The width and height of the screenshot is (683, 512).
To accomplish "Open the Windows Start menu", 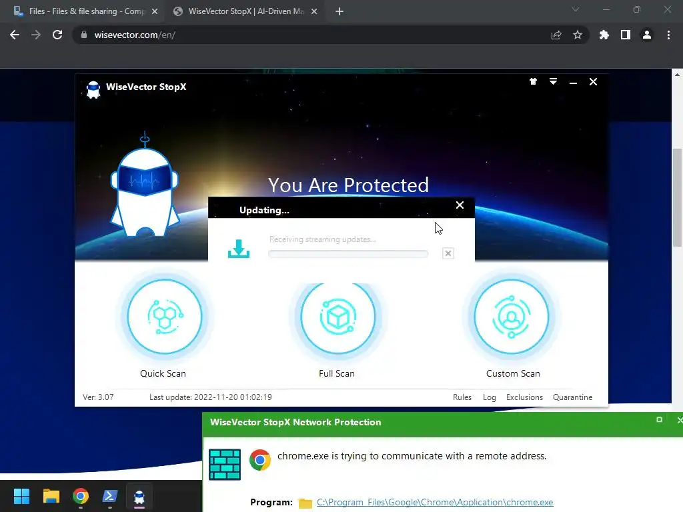I will (21, 496).
